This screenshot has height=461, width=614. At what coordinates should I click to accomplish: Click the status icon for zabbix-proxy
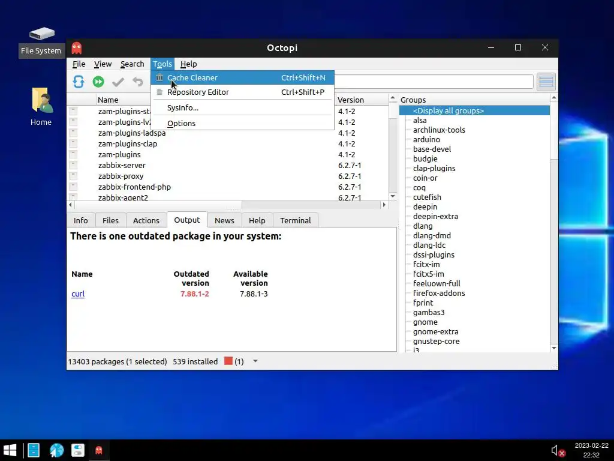(x=73, y=176)
